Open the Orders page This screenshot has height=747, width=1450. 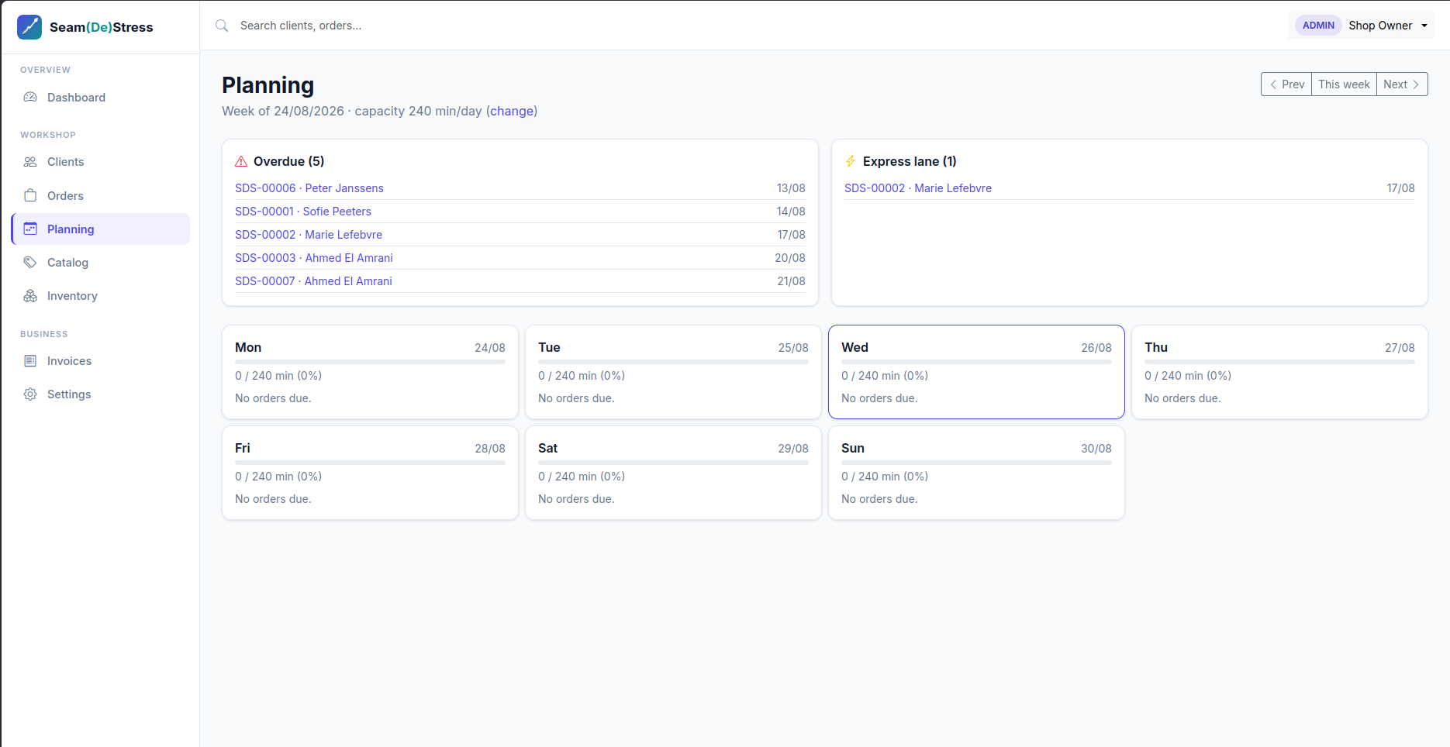pos(101,195)
